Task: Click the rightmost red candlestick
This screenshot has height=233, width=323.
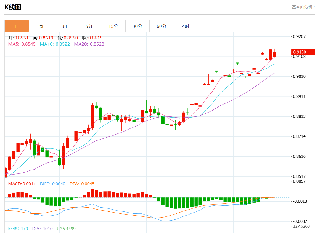Action: click(275, 54)
